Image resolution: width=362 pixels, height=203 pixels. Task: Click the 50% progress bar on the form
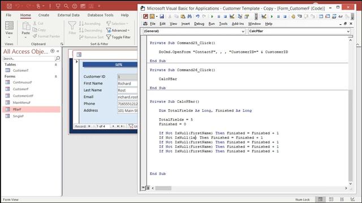click(x=110, y=65)
